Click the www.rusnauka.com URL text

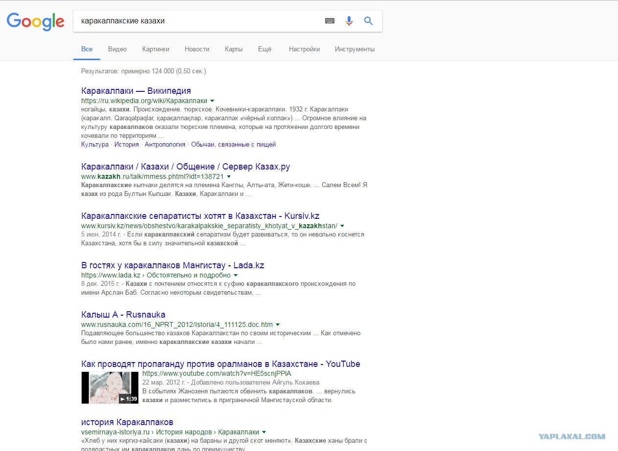click(177, 324)
